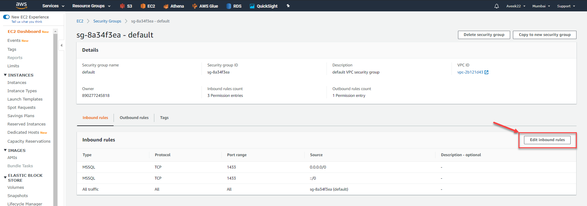This screenshot has height=206, width=587.
Task: Open the EC2 shortcut in top bar
Action: pos(148,6)
